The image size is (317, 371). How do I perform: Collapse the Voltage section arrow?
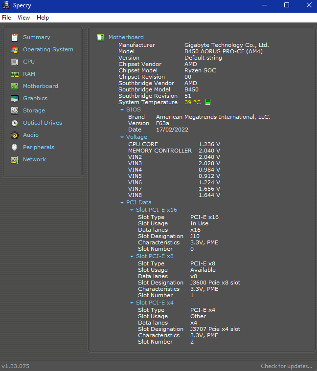122,137
